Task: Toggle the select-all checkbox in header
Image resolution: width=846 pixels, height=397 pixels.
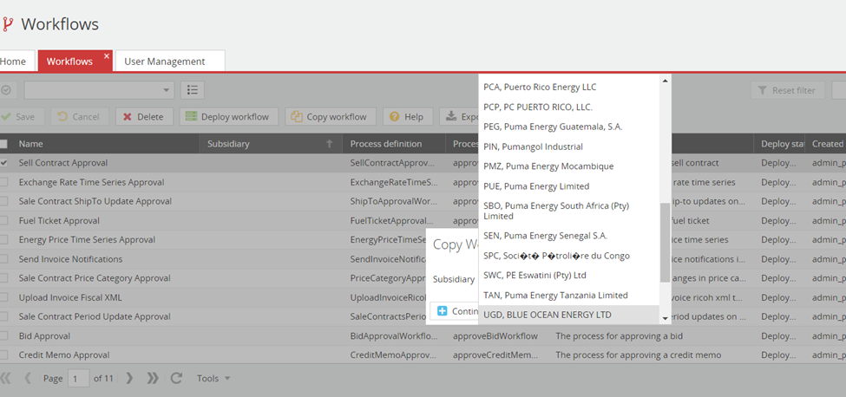Action: click(x=4, y=144)
